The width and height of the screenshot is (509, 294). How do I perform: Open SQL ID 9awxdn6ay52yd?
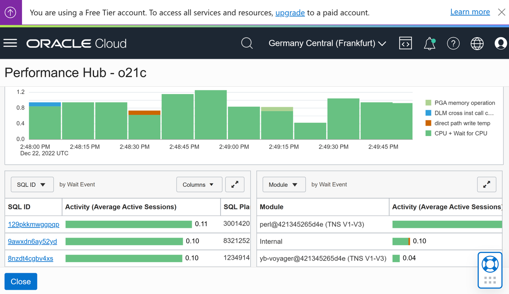tap(32, 241)
